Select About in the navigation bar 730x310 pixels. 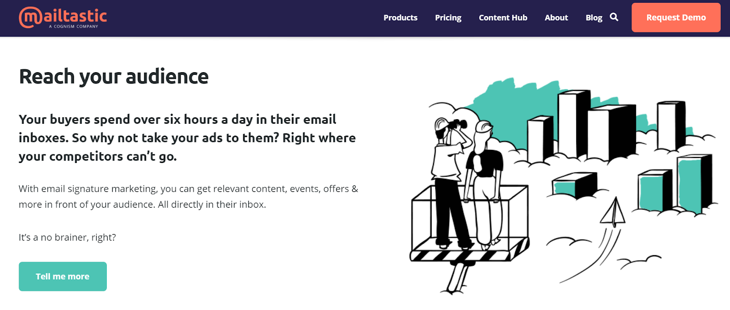[x=556, y=18]
